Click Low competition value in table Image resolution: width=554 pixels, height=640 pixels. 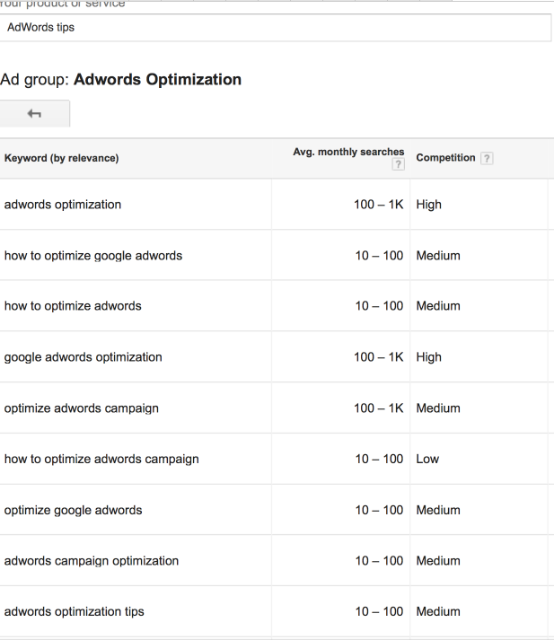click(427, 459)
